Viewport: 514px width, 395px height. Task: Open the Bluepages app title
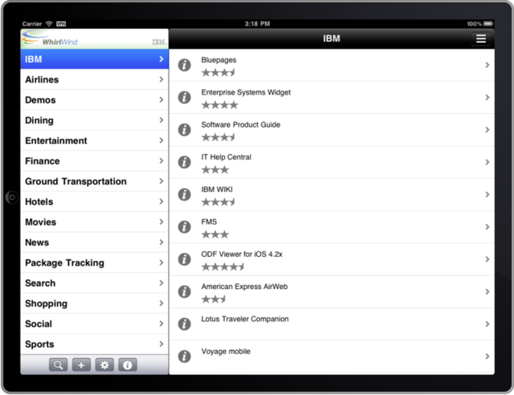218,60
